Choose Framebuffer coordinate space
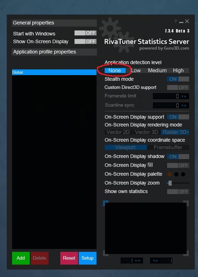 click(x=168, y=147)
